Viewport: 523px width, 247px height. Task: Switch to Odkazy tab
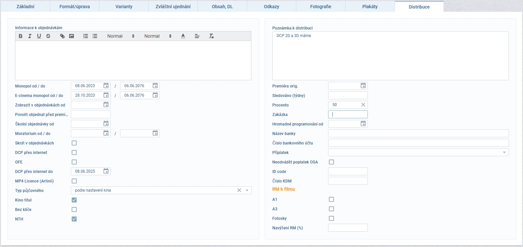pos(271,7)
